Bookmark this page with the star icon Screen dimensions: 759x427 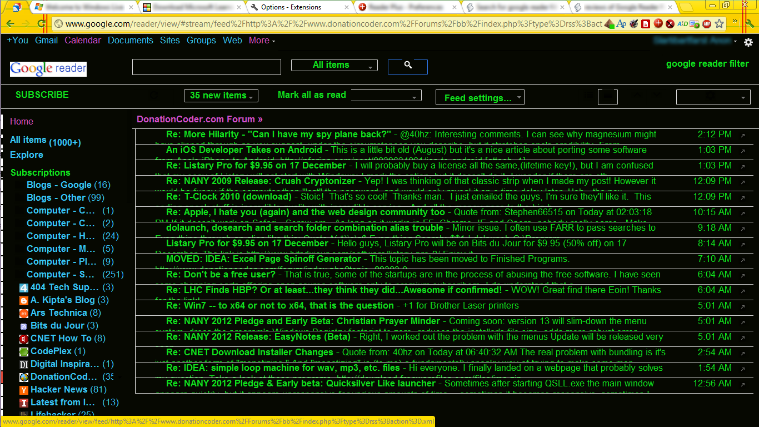coord(720,23)
